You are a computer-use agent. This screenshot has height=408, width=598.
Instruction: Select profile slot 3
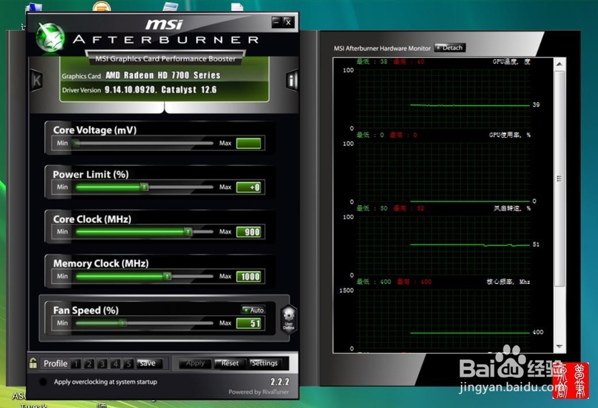coord(102,364)
